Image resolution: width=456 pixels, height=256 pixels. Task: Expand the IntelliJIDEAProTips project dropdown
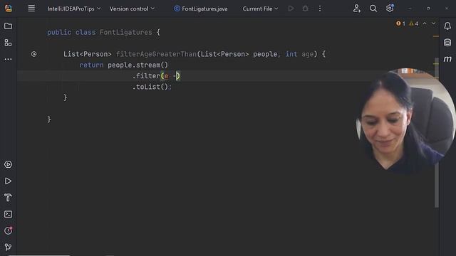click(x=74, y=9)
